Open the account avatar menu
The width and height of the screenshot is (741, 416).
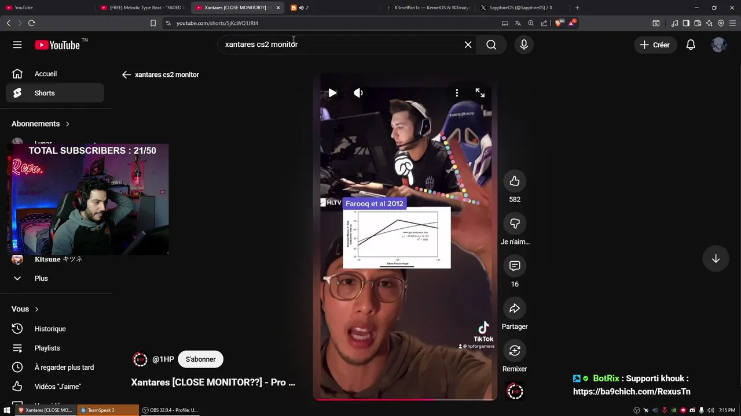tap(719, 44)
